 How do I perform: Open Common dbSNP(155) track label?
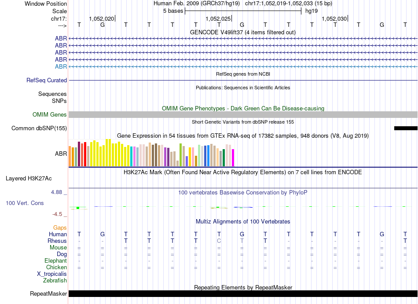point(39,128)
